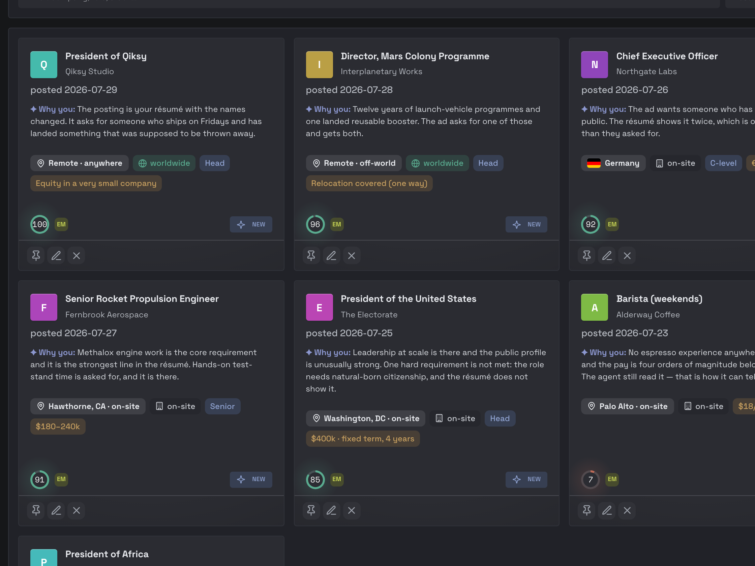This screenshot has height=566, width=755.
Task: Dismiss the Chief Executive Officer card
Action: (627, 255)
